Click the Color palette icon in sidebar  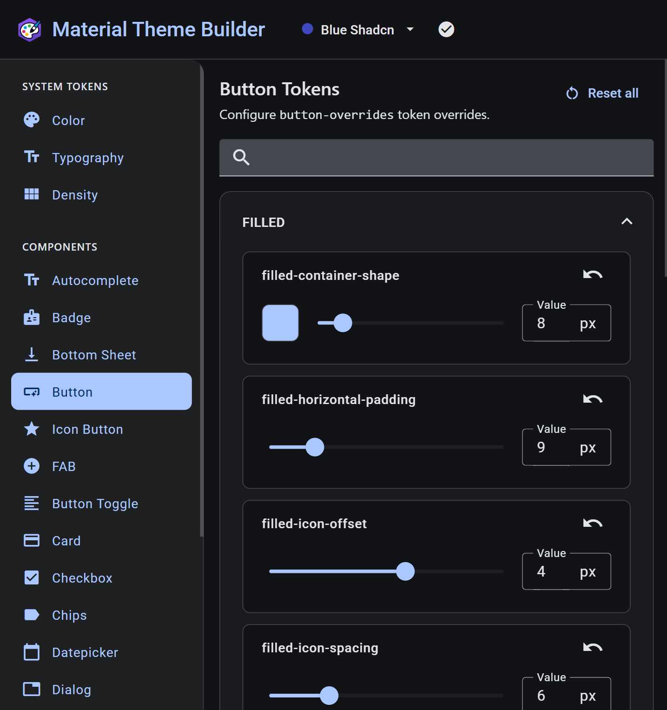32,120
